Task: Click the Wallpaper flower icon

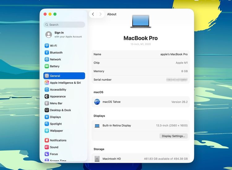Action: (47, 131)
